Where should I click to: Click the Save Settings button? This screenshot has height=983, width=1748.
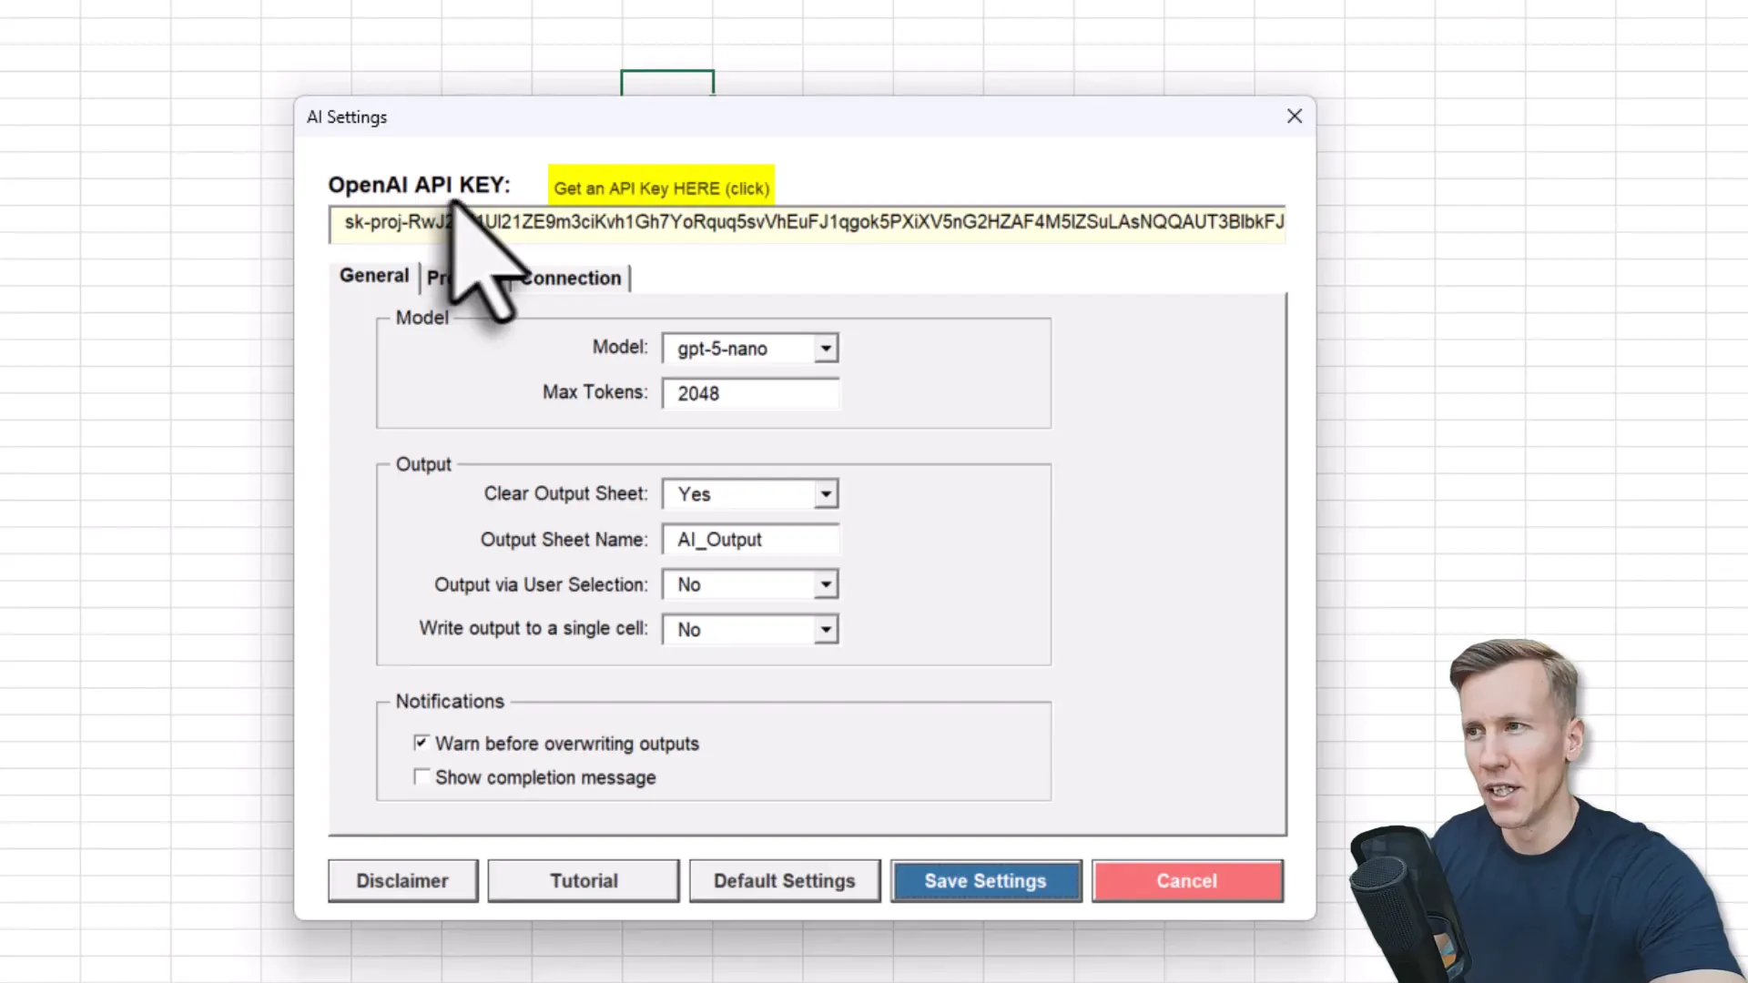point(984,880)
